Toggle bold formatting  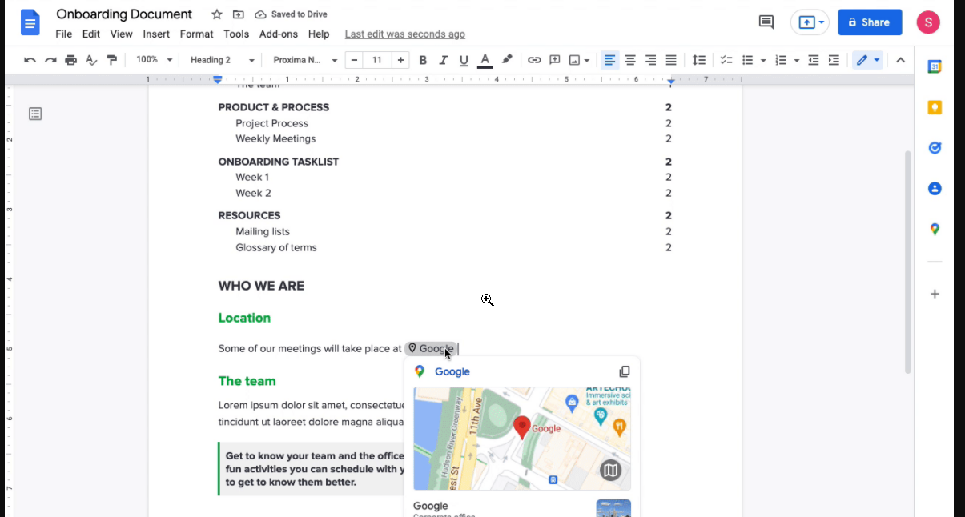423,60
